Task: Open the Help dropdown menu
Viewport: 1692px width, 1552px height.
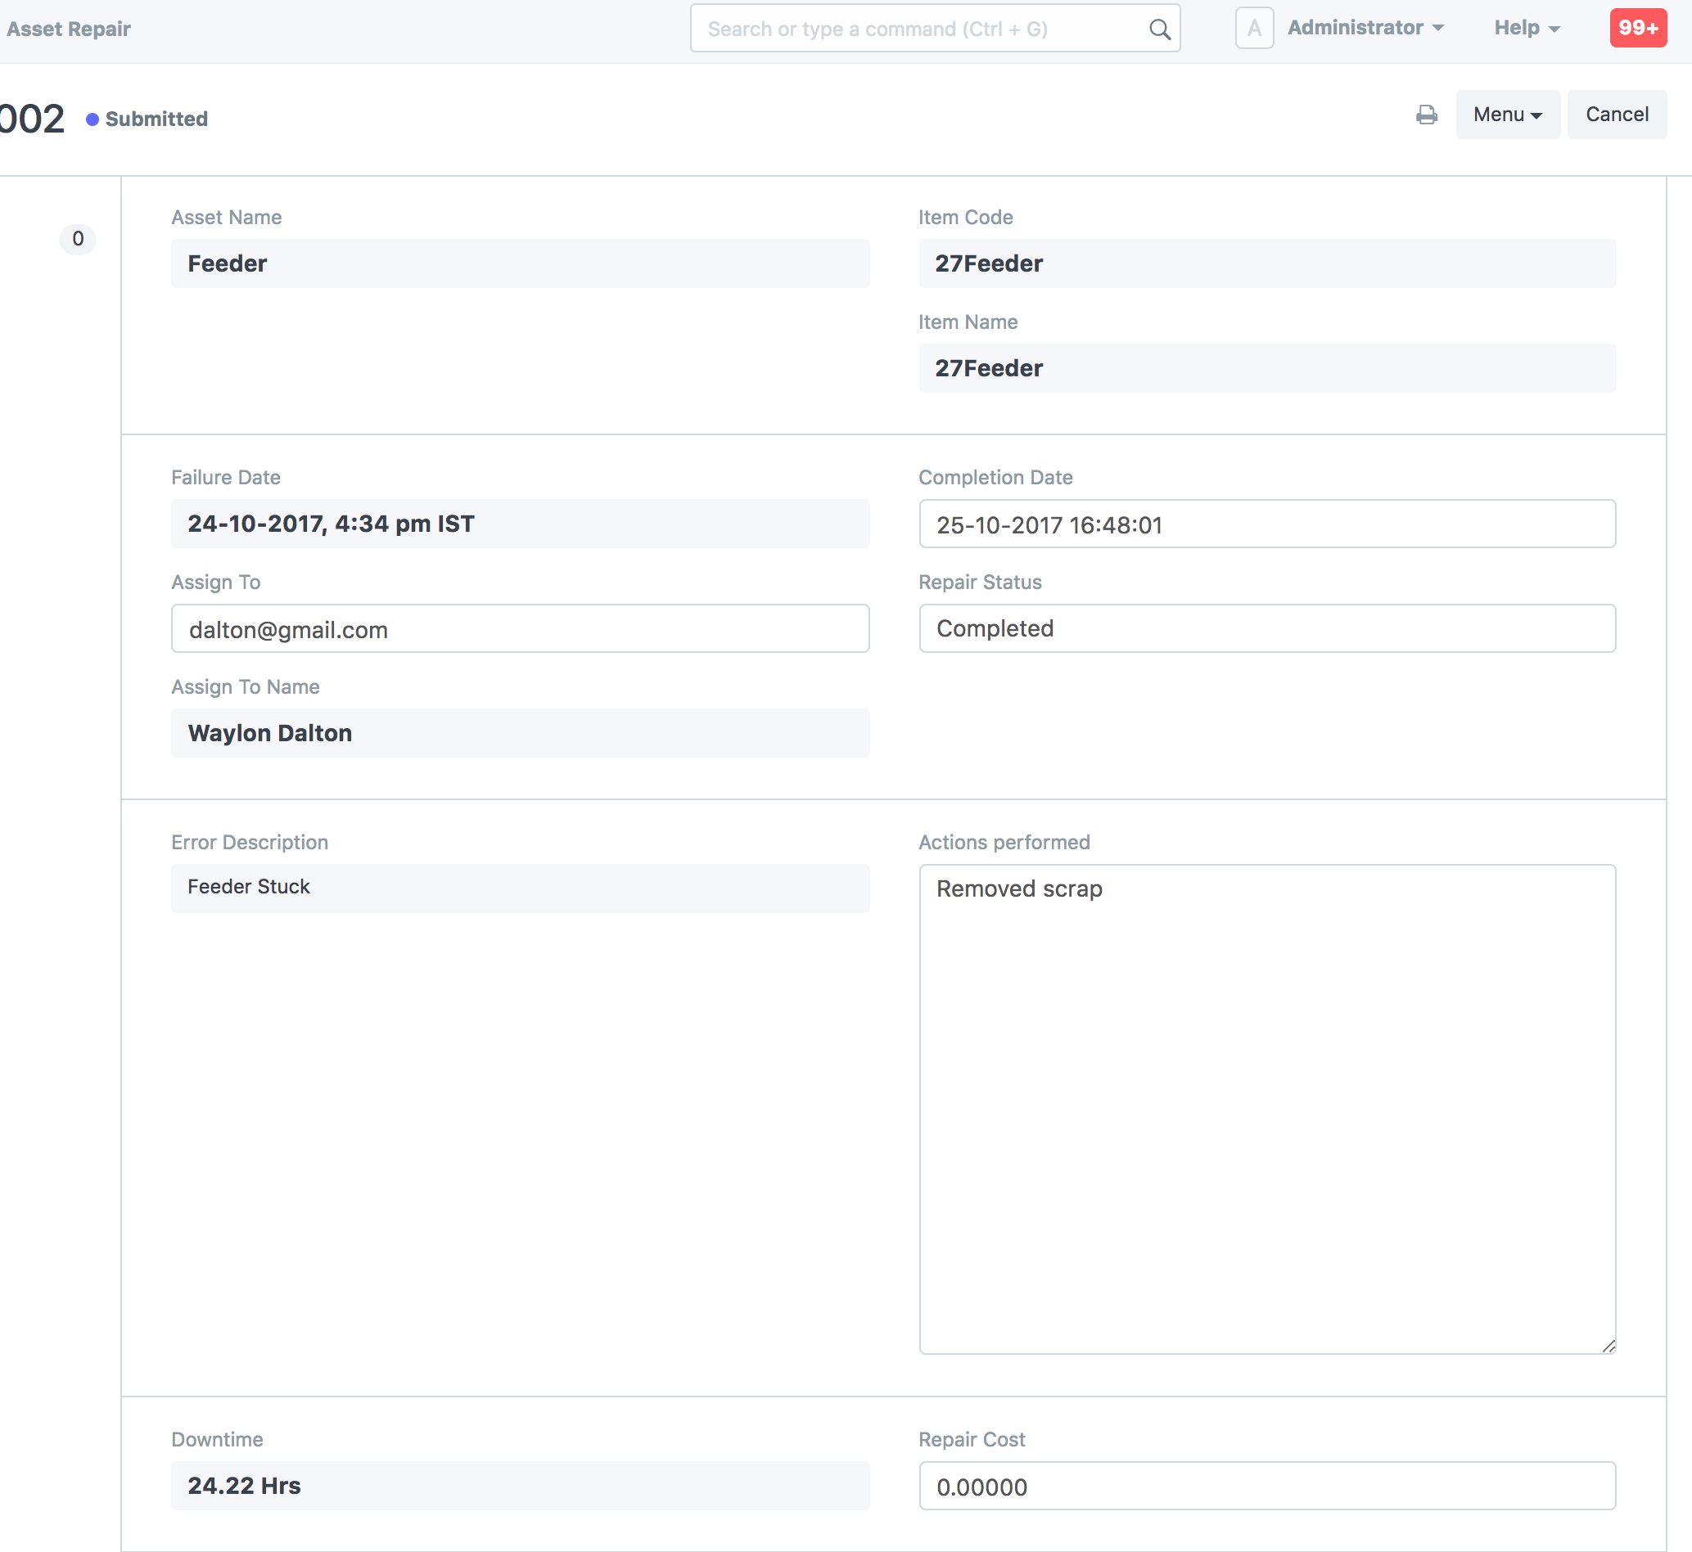Action: coord(1526,29)
